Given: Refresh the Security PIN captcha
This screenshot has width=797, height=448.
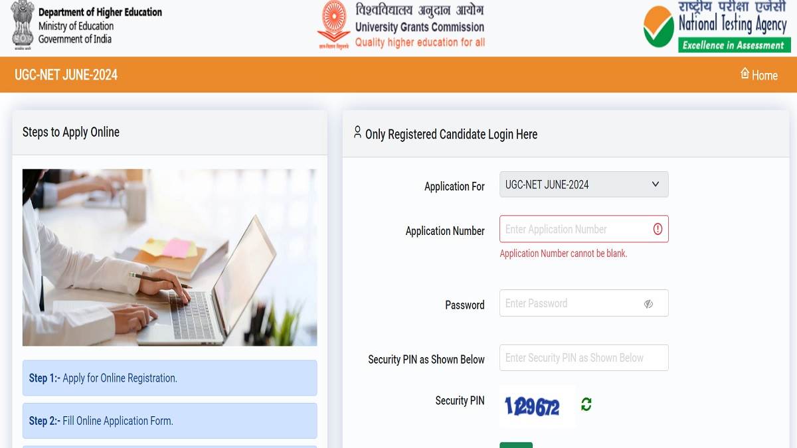Looking at the screenshot, I should [x=586, y=404].
